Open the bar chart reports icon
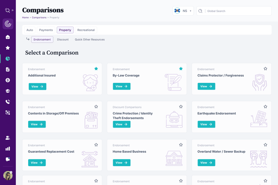 click(8, 149)
